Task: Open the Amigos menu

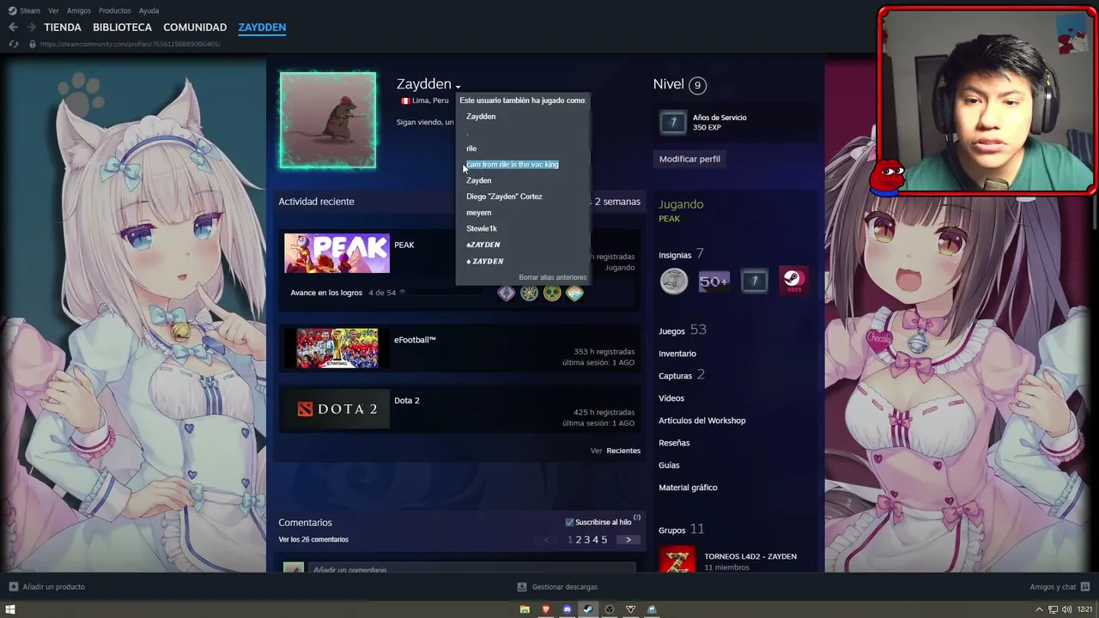Action: [79, 10]
